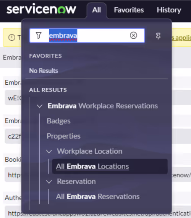This screenshot has width=191, height=218.
Task: Click the info icon in yellow banner
Action: pos(11,38)
